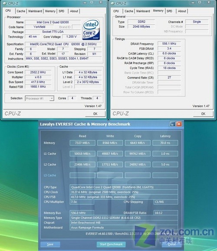
Task: Close EVEREST window with red X
Action: [x=179, y=124]
